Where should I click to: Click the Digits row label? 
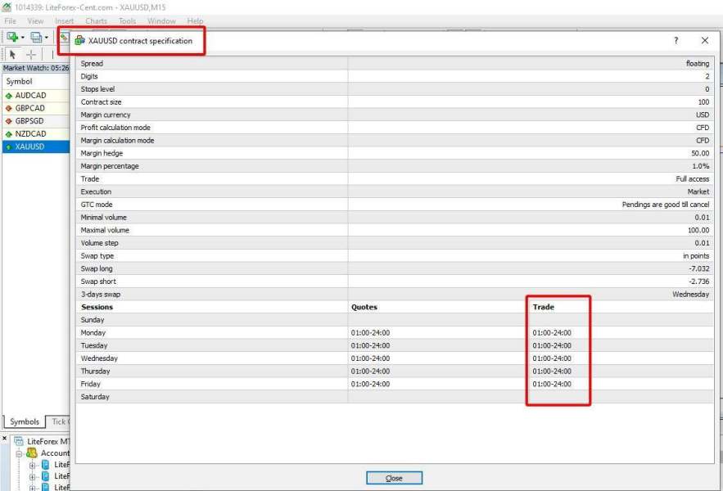point(89,77)
